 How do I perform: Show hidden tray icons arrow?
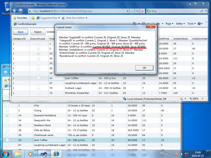(171, 154)
